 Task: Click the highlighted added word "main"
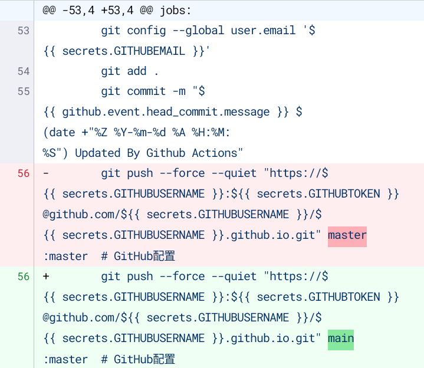pyautogui.click(x=341, y=339)
